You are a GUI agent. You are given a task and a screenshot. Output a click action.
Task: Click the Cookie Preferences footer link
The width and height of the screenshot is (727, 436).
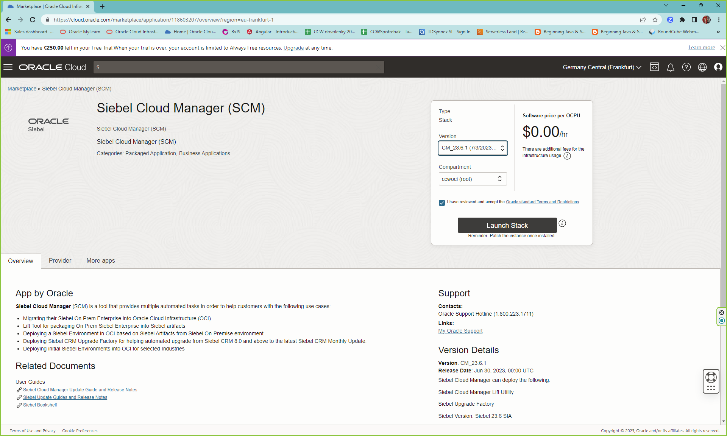(80, 431)
